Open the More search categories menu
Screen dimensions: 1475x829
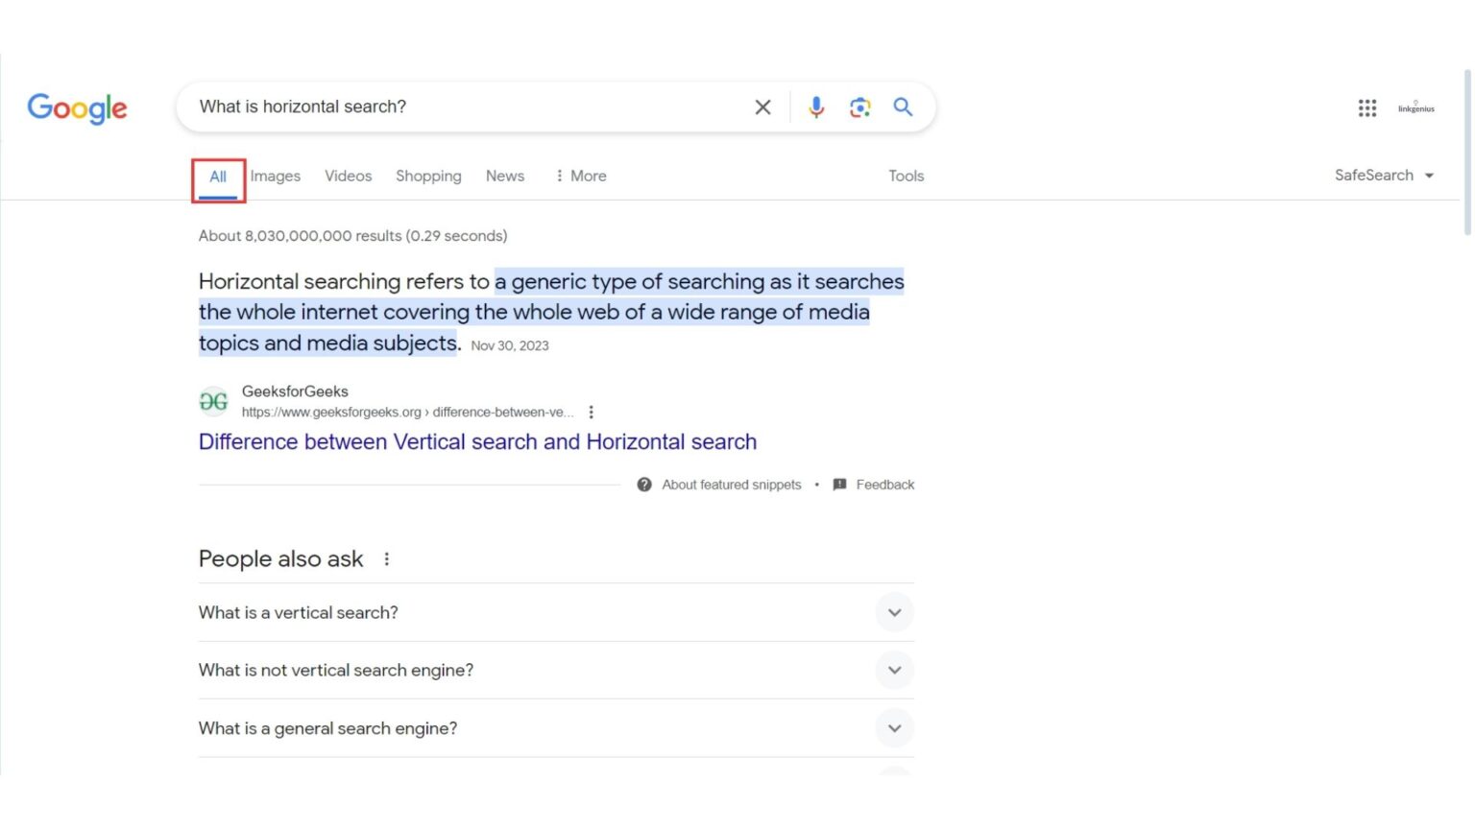pyautogui.click(x=580, y=176)
